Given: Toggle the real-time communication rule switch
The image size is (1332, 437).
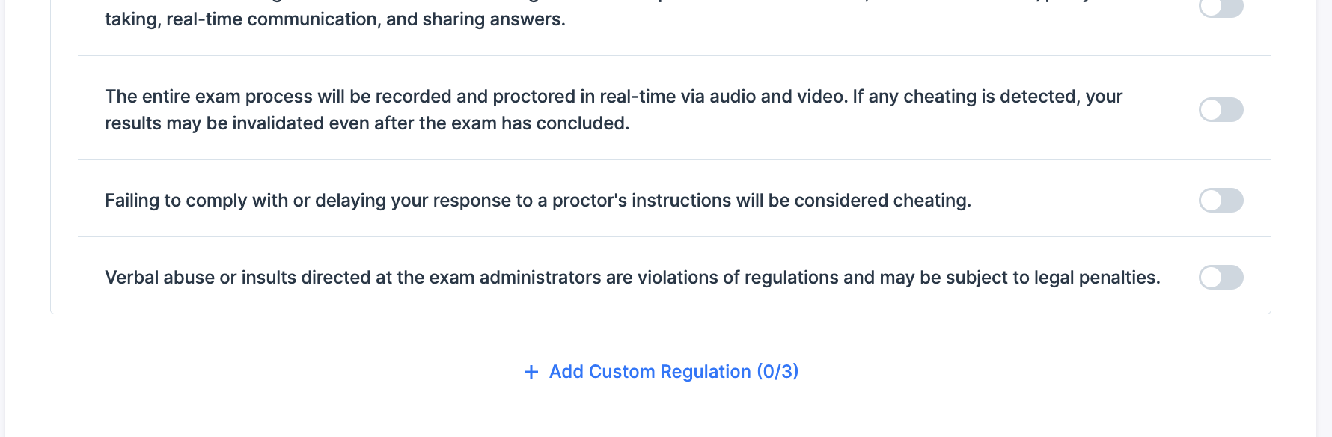Looking at the screenshot, I should (x=1221, y=7).
